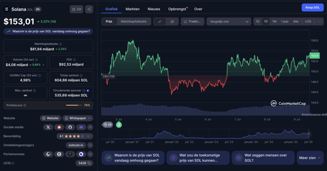327x171 pixels.
Task: Click the verified badge by Circulerende aanvoer
Action: click(x=88, y=90)
